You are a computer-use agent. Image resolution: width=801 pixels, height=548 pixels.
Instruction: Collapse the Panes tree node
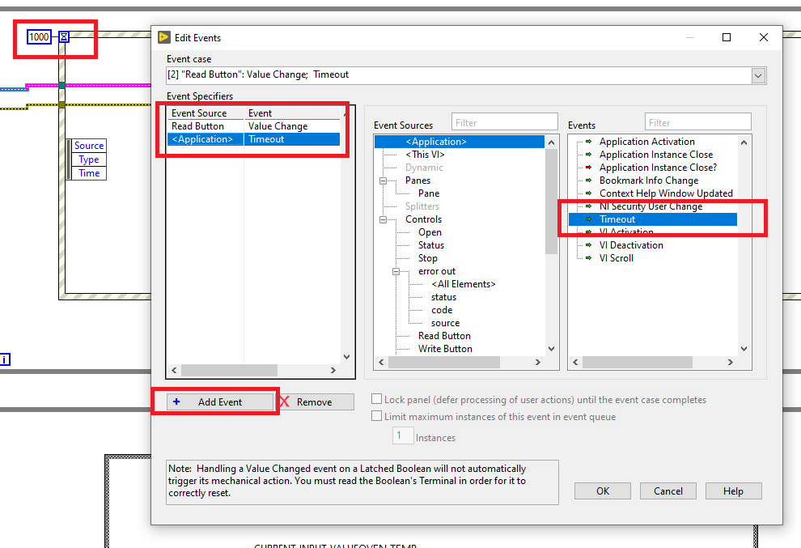pos(383,181)
